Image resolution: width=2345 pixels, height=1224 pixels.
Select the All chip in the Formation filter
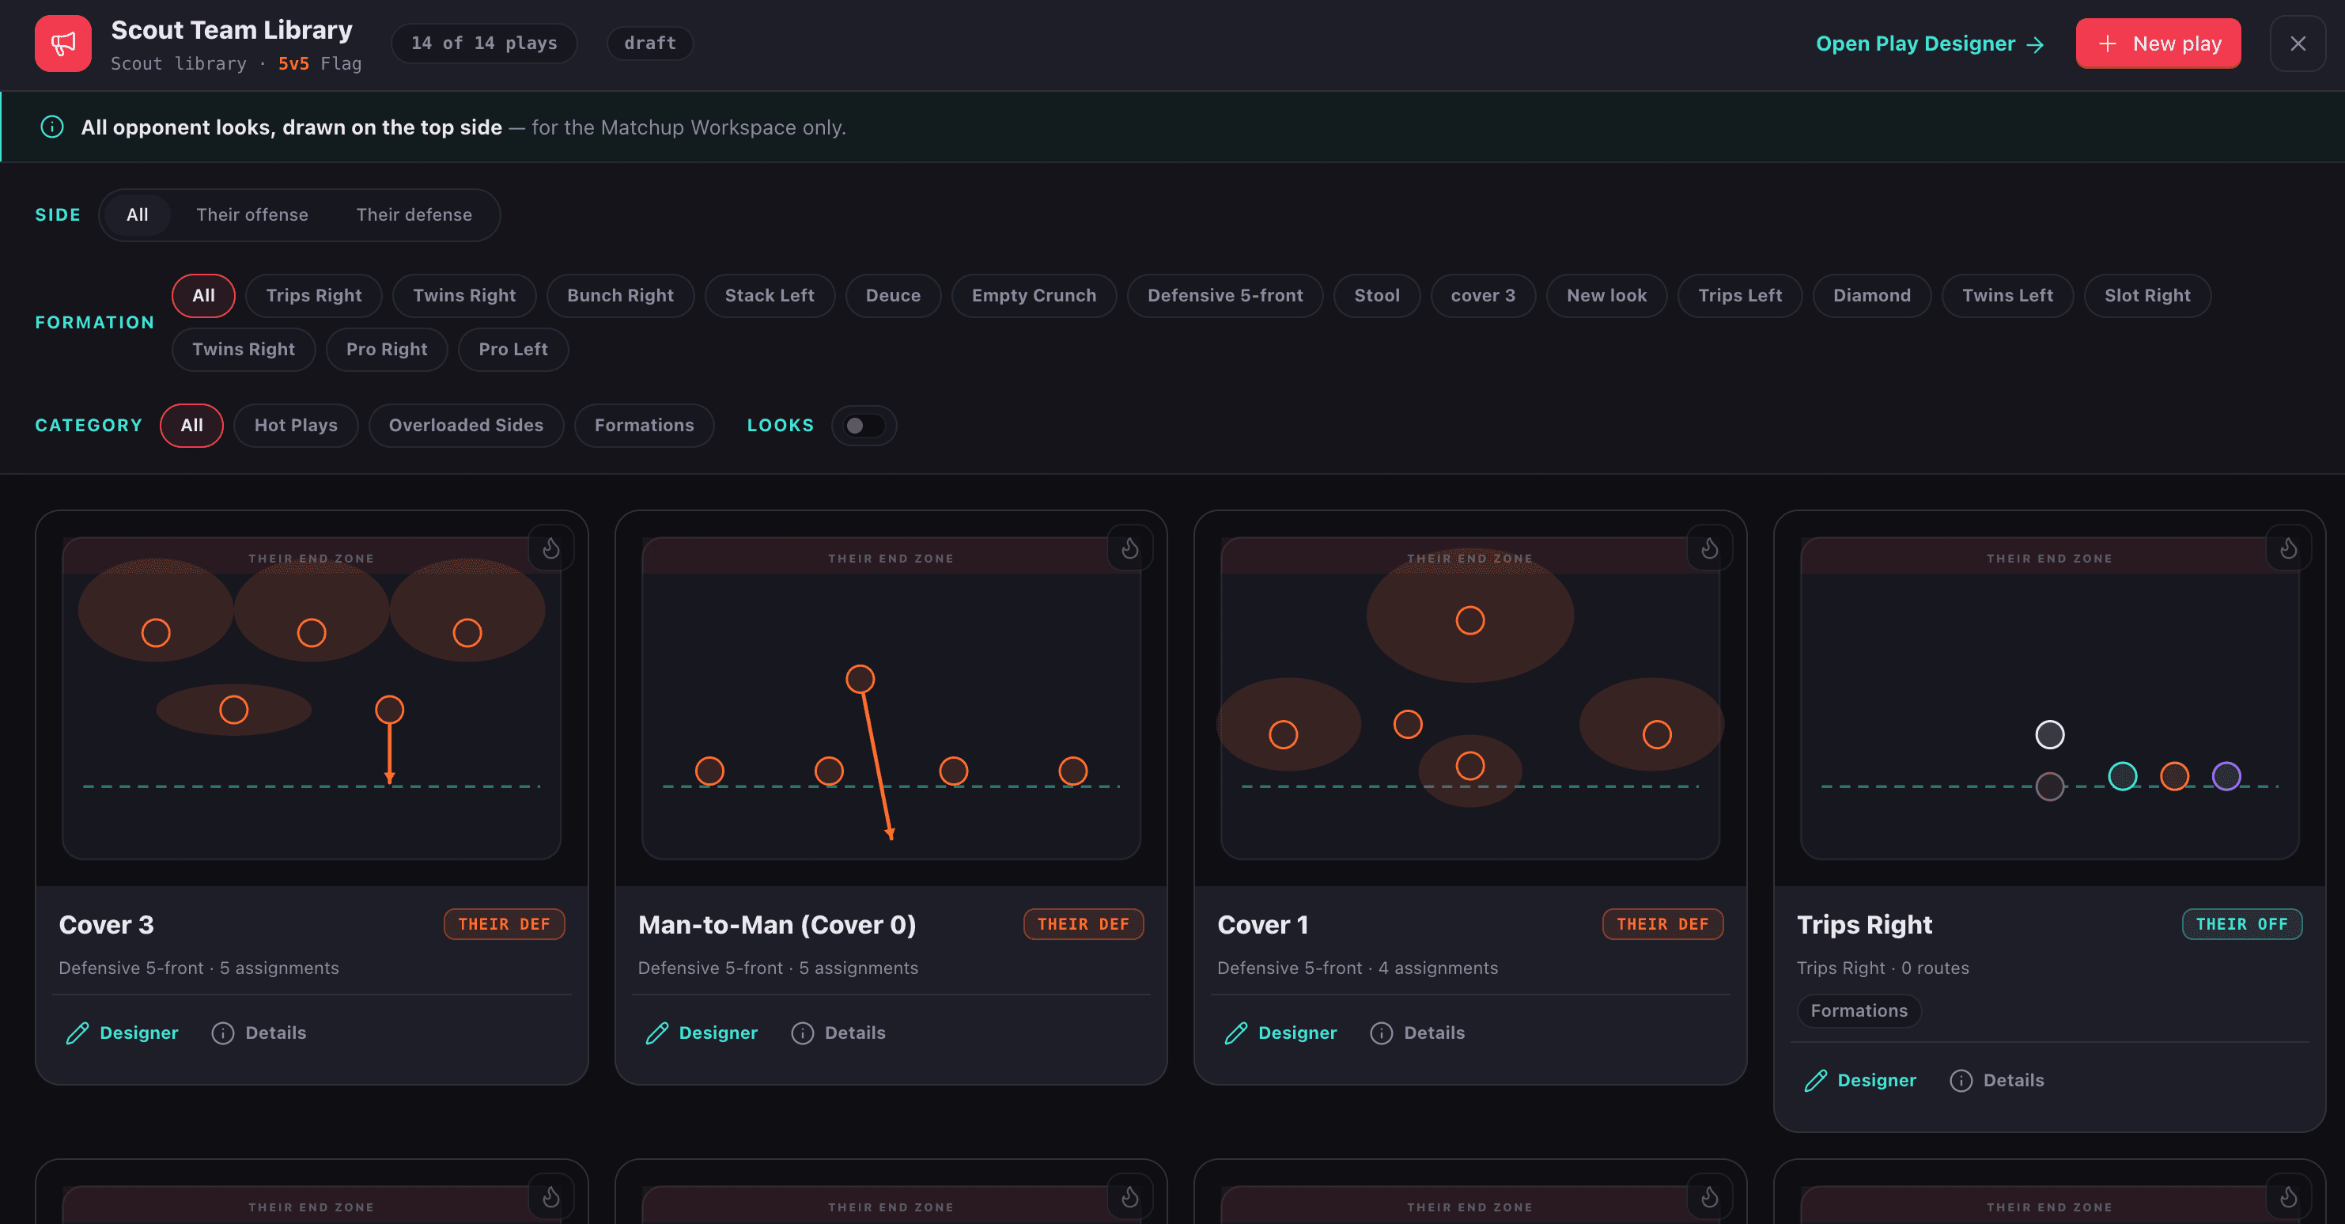(204, 296)
